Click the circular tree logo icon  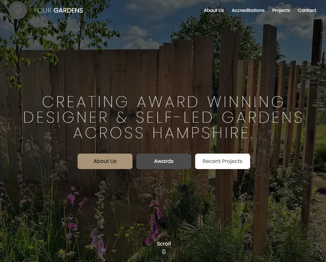pyautogui.click(x=18, y=10)
